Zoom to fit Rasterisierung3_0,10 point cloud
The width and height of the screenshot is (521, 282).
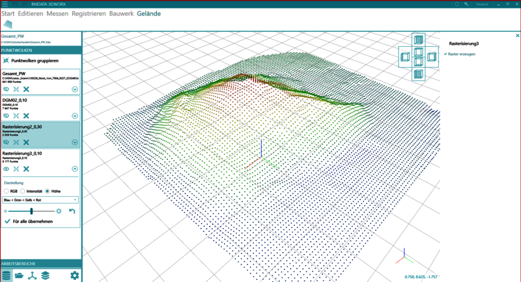coord(16,169)
